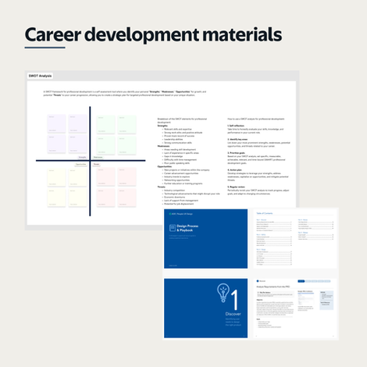Click the 'Economic downturns' bullet under Threats

click(x=174, y=197)
